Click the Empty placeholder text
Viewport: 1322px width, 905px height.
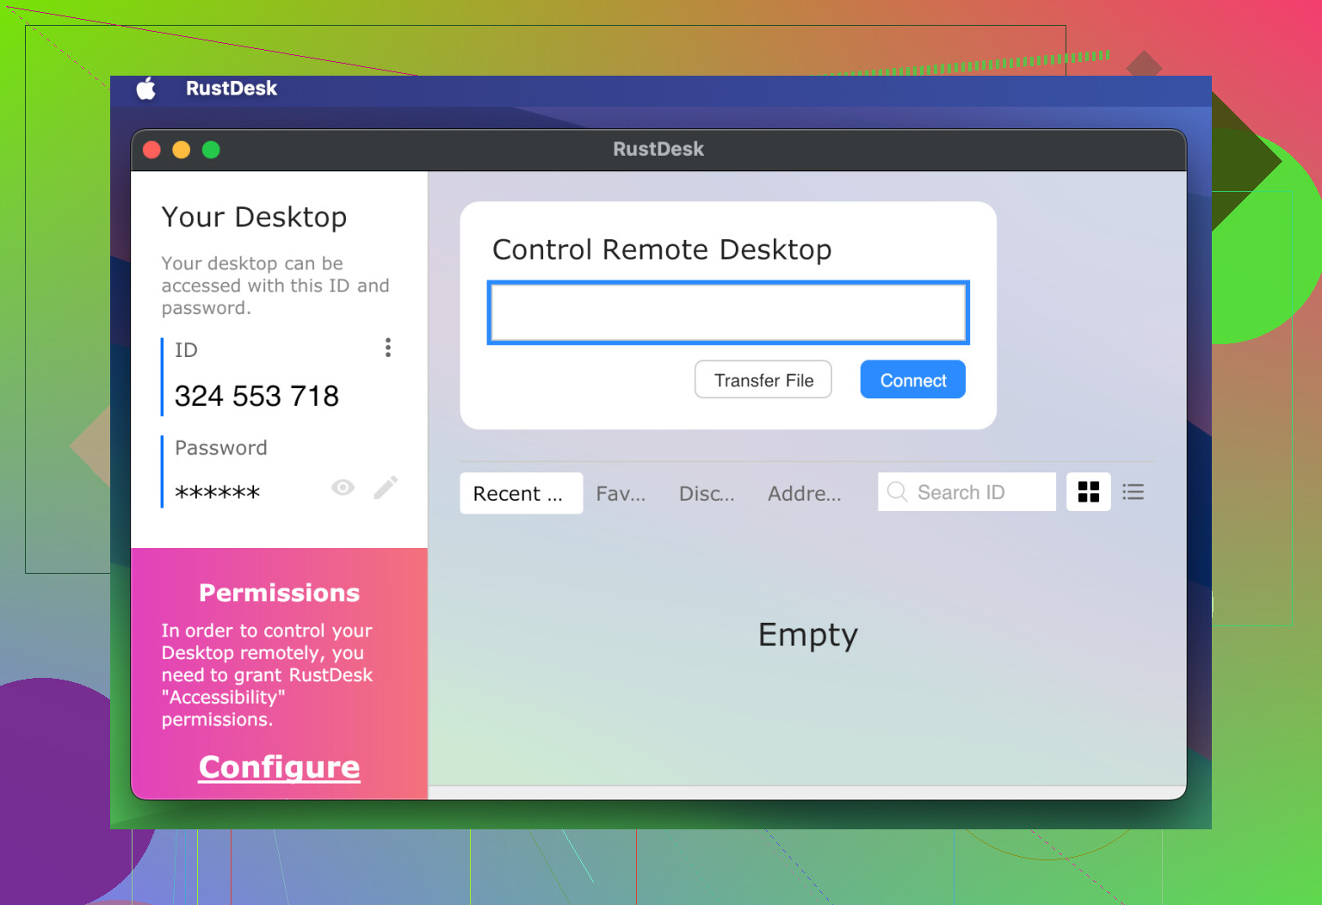tap(808, 636)
